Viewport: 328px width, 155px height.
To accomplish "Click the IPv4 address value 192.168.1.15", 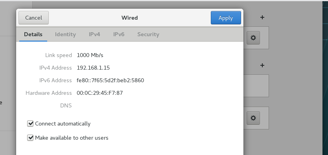I will [x=93, y=68].
